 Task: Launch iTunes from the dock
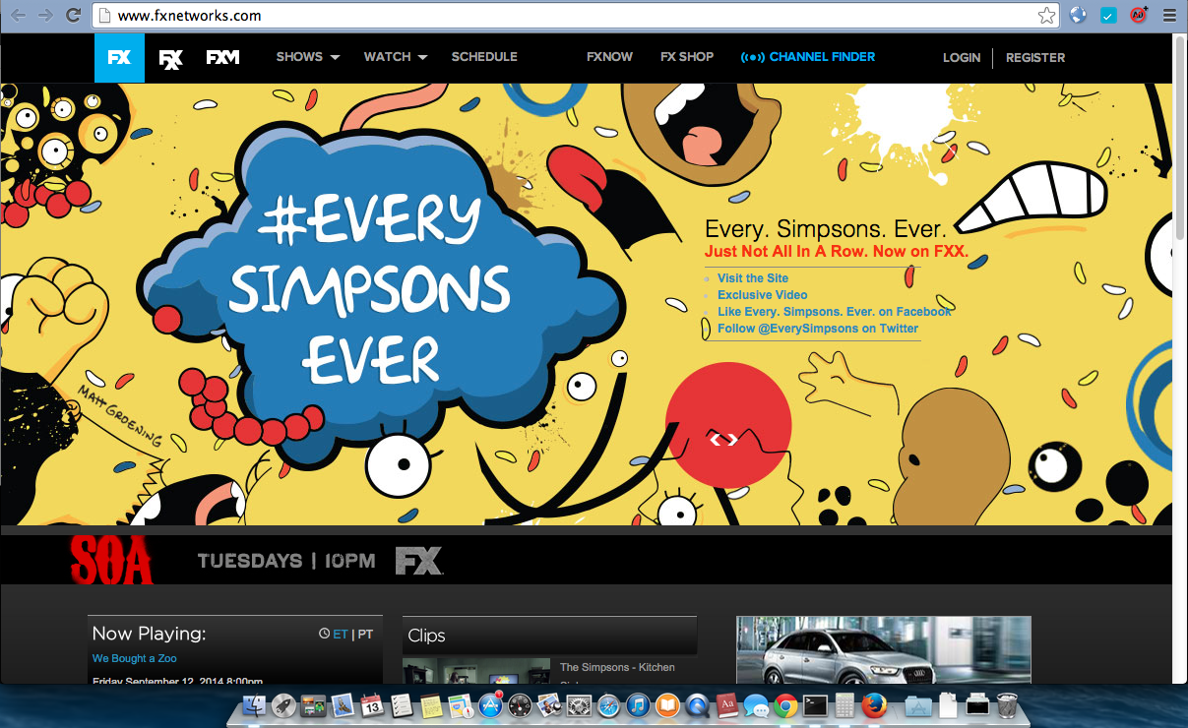tap(638, 705)
